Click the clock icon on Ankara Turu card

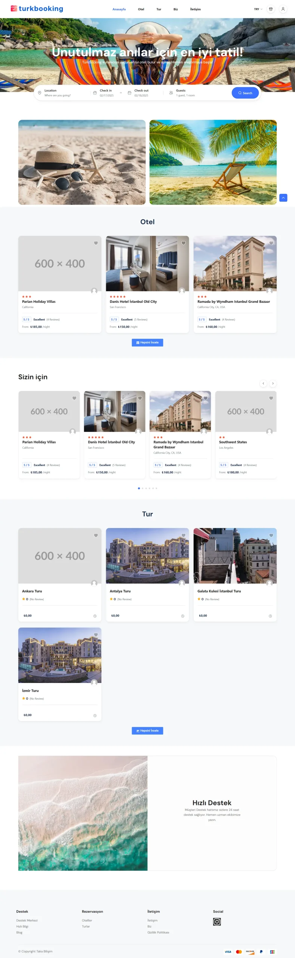click(95, 616)
